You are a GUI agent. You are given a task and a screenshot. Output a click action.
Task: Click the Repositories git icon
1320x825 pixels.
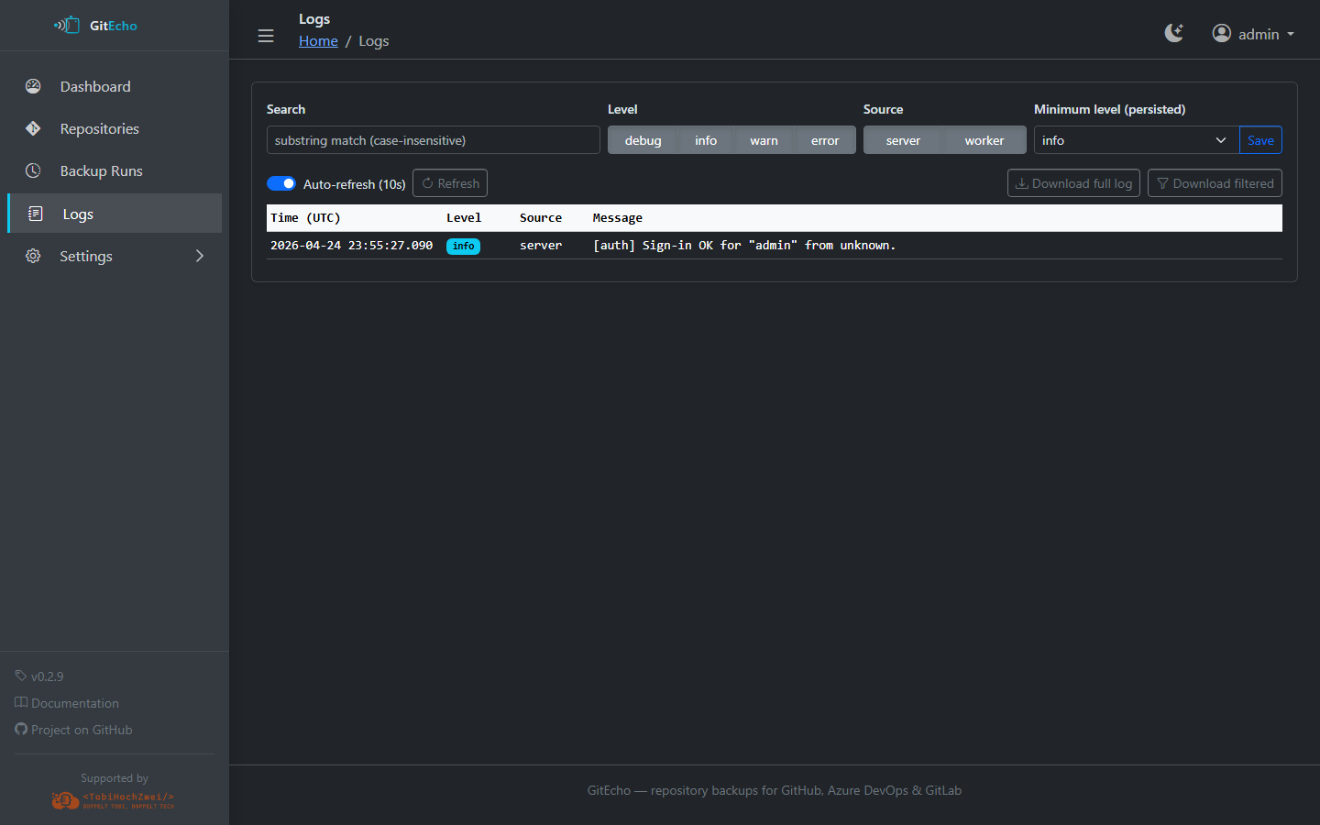[33, 128]
